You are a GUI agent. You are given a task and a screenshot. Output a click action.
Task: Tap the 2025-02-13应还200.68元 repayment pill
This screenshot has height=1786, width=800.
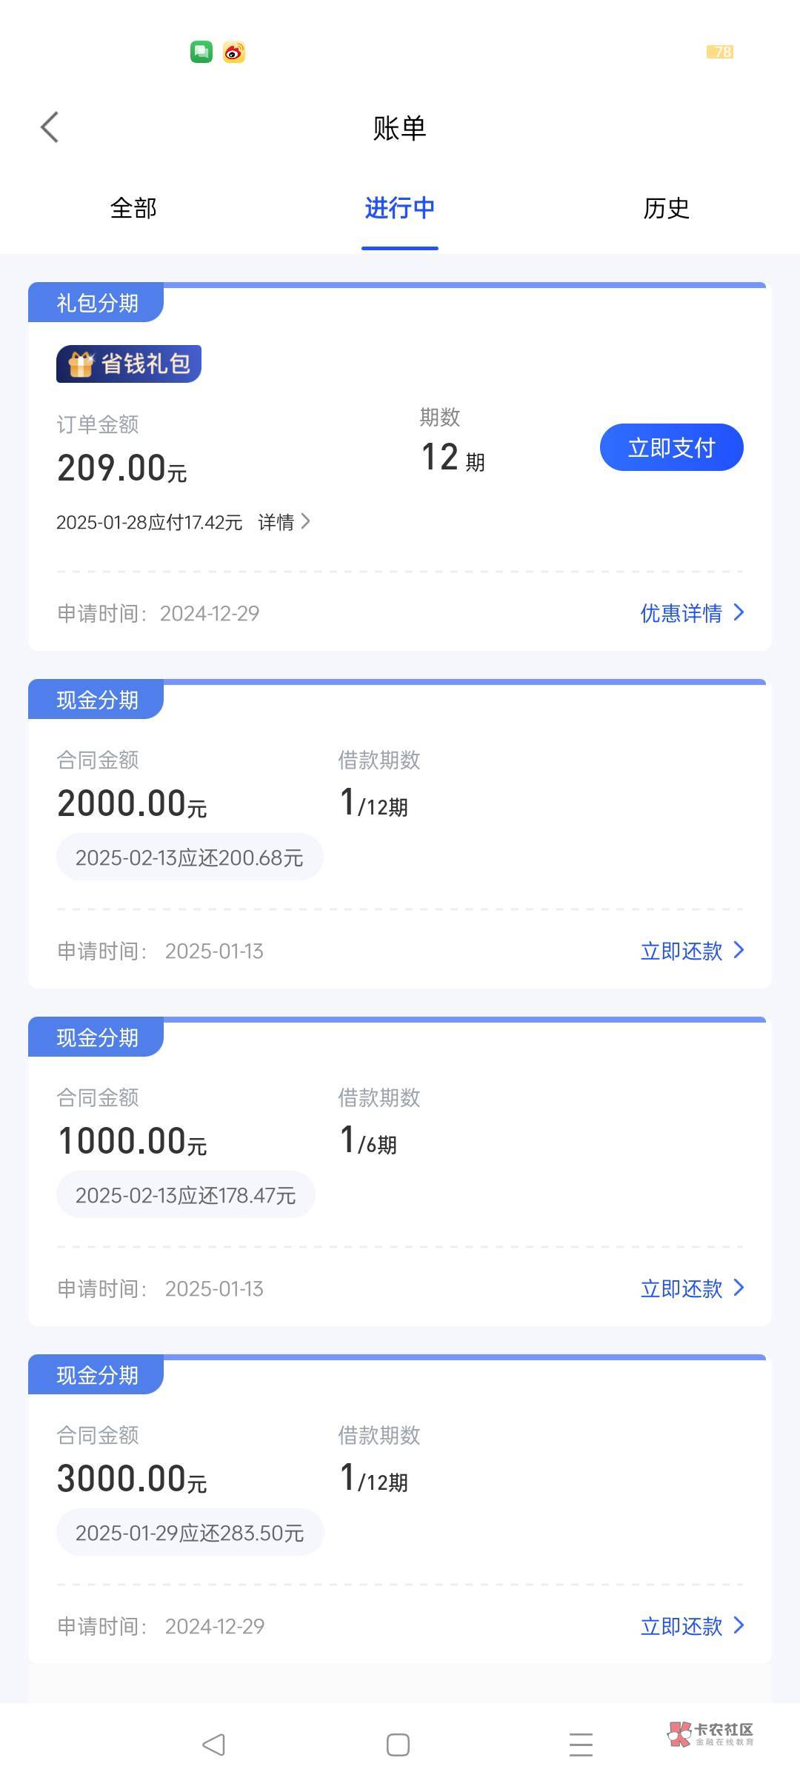[190, 857]
